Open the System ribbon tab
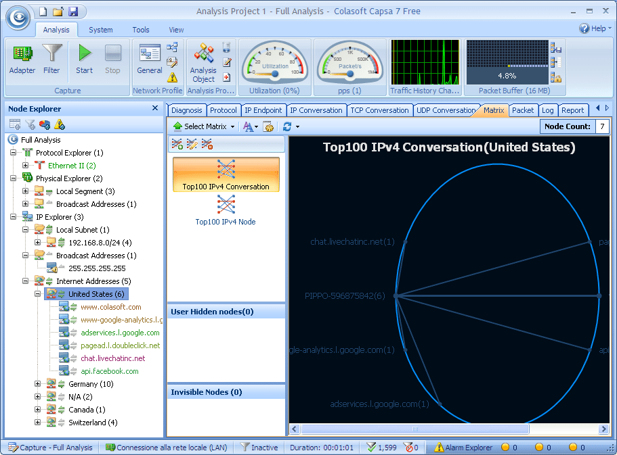The width and height of the screenshot is (617, 455). (x=101, y=30)
